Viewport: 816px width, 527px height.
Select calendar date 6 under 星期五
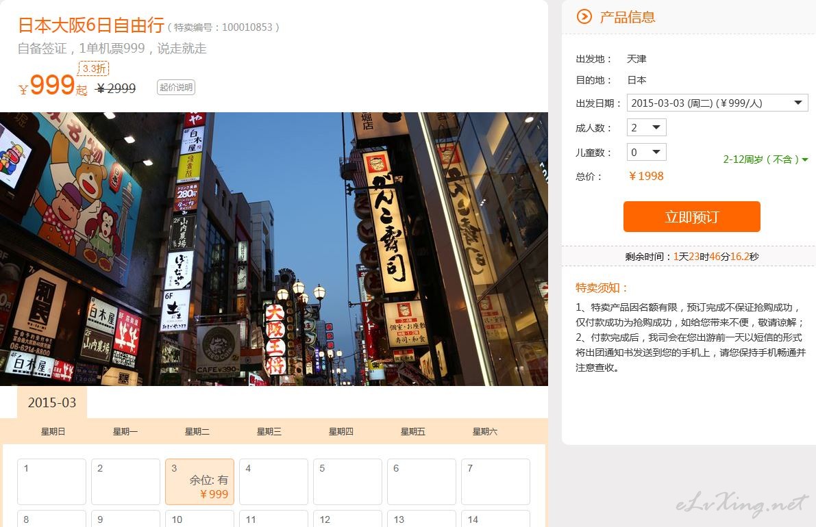(421, 482)
